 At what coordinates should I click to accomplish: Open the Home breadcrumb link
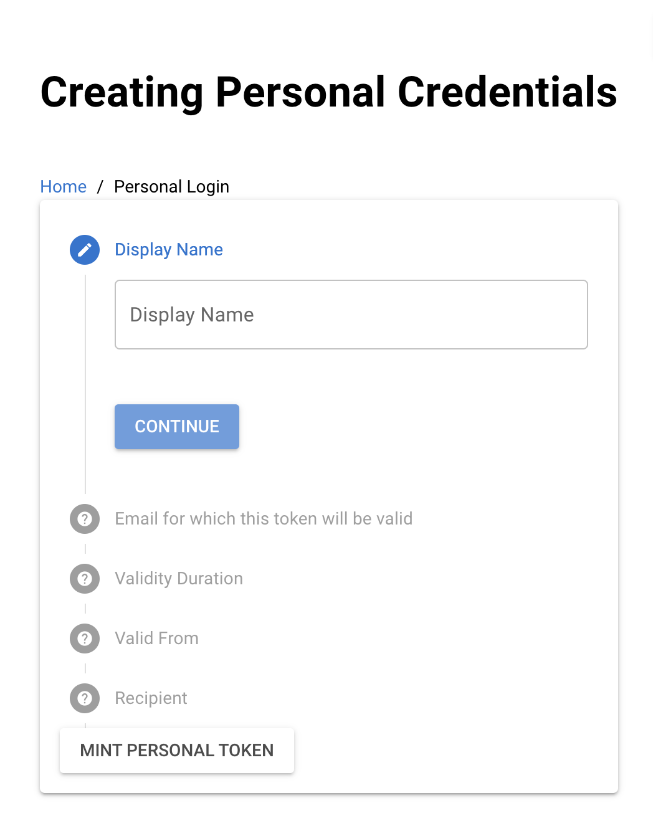tap(64, 187)
